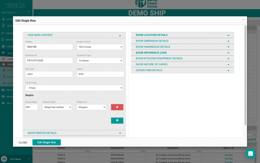Click into the Equipment ID input field
This screenshot has width=260, height=163.
49,61
